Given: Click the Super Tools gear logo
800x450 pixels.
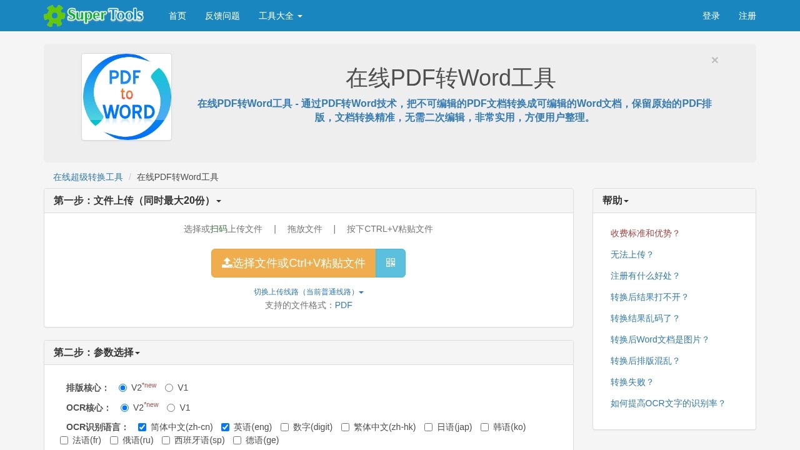Looking at the screenshot, I should pos(94,16).
